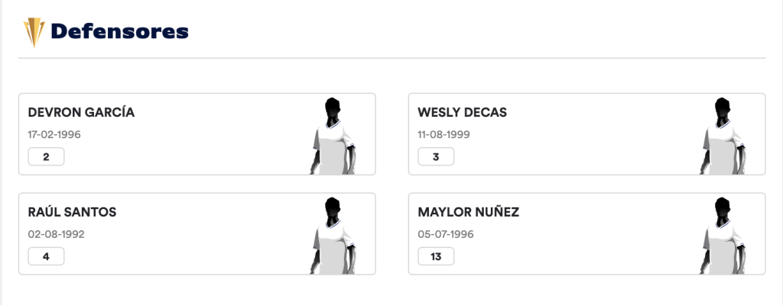Select jersey number 2 badge
This screenshot has height=305, width=783.
pyautogui.click(x=46, y=157)
